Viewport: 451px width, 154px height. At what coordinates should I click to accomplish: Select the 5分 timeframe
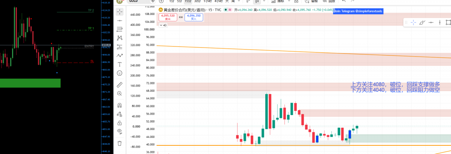pos(180,1)
